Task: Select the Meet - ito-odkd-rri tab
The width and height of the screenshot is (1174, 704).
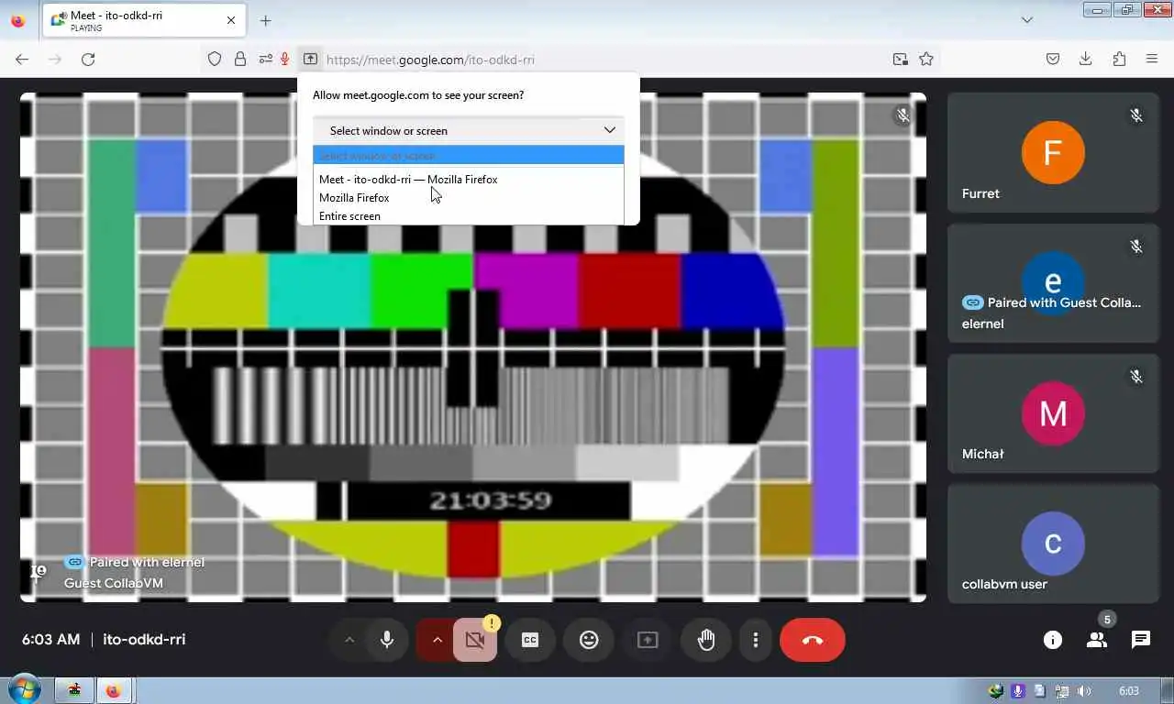Action: click(144, 20)
